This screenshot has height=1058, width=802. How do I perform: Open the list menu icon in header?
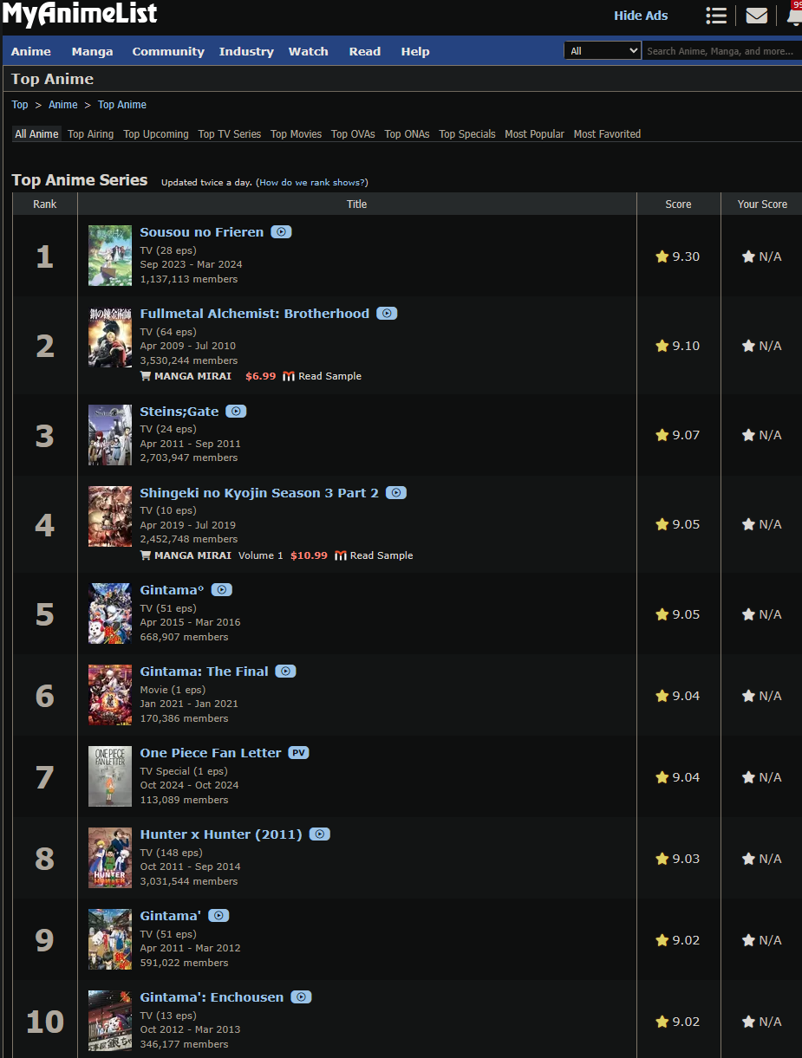tap(716, 16)
